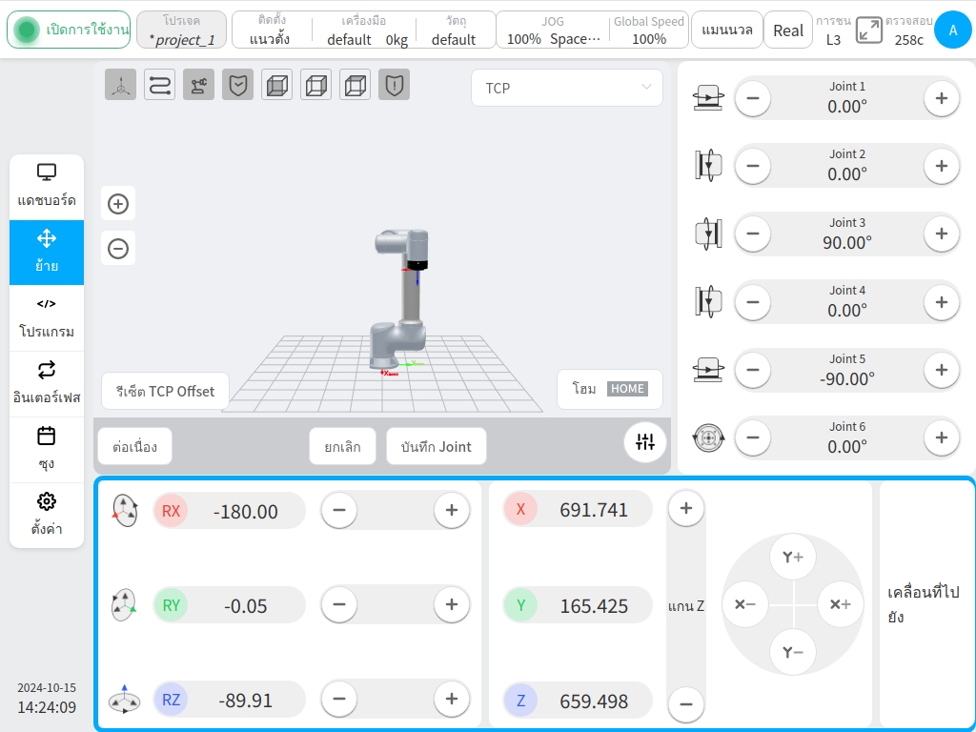Zoom in the 3D robot view

pos(118,204)
